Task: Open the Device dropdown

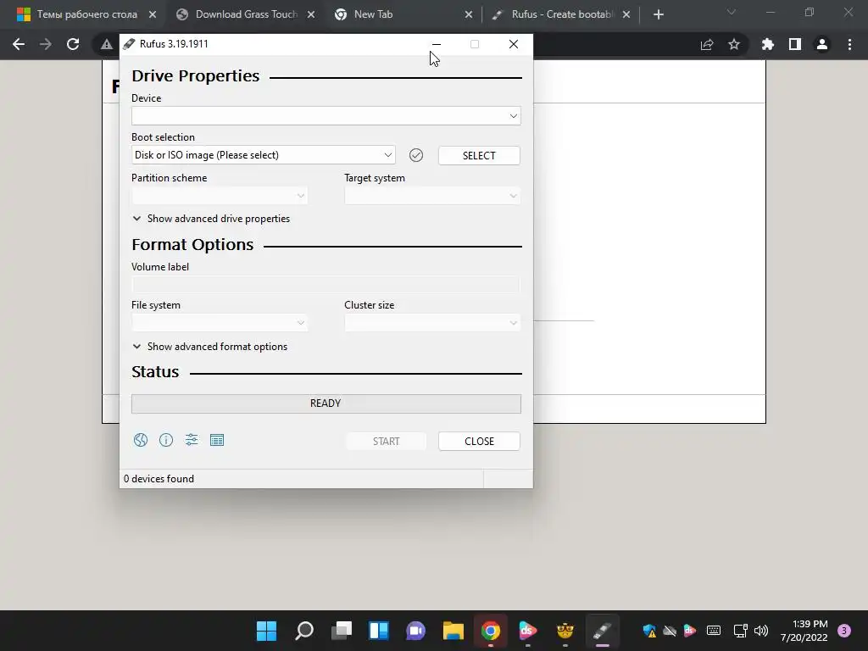Action: click(326, 115)
